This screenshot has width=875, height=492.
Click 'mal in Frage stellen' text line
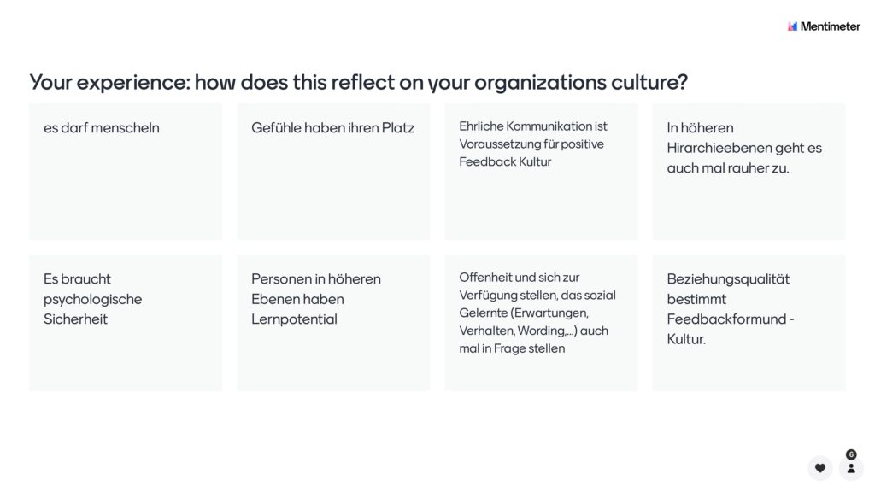point(512,348)
